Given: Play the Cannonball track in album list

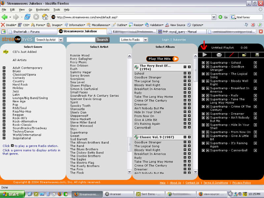Looking at the screenshot, I should click(x=189, y=127).
